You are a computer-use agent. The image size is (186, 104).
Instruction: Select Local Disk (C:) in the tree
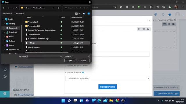[x=14, y=50]
